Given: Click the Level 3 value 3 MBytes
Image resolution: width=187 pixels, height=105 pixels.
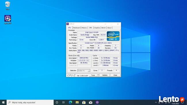Looking at the screenshot, I should (x=105, y=65).
